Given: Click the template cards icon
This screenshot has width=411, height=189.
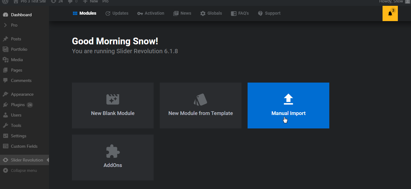Looking at the screenshot, I should pyautogui.click(x=200, y=99).
